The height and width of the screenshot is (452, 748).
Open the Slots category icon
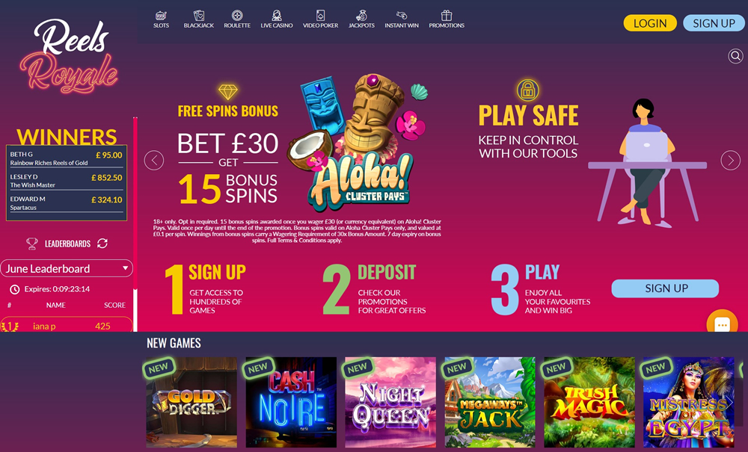162,15
